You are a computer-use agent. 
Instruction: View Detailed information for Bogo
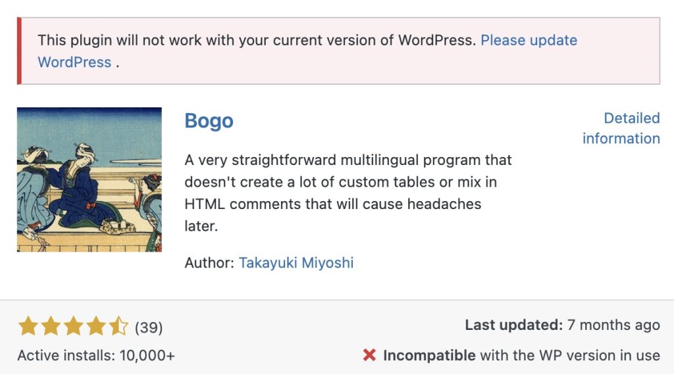pyautogui.click(x=621, y=128)
